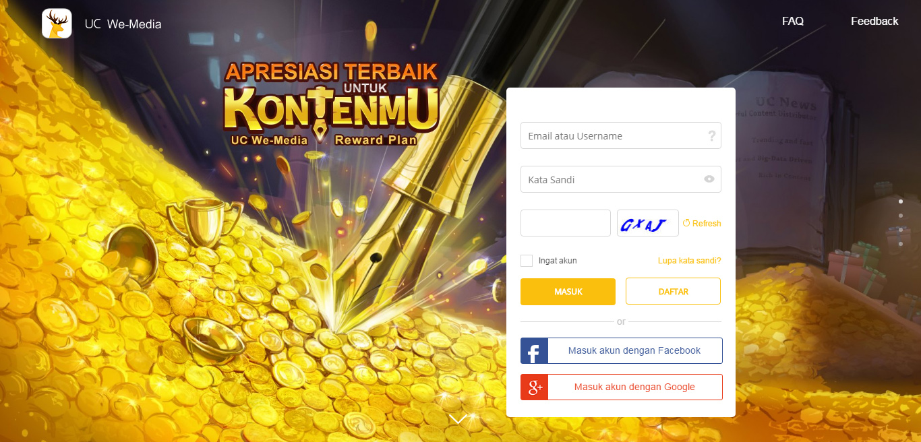This screenshot has height=442, width=921.
Task: Click the Facebook logo icon
Action: [534, 351]
